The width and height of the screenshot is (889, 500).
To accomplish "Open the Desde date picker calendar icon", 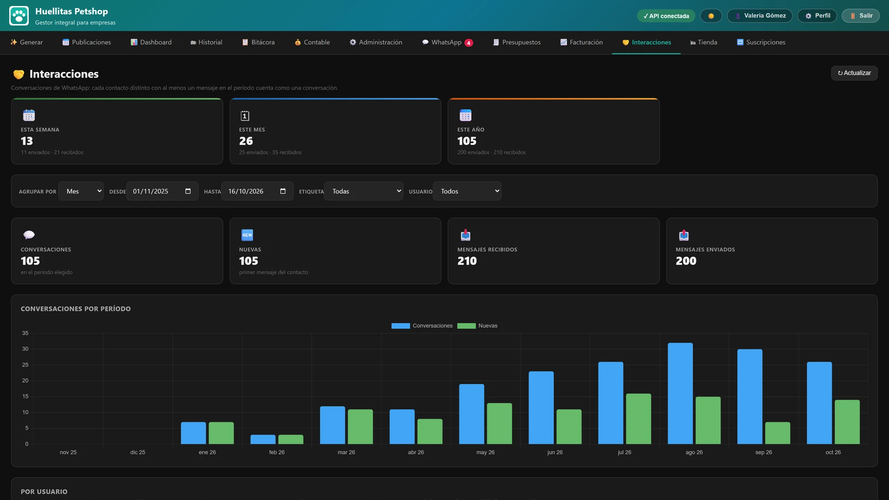I will (188, 191).
